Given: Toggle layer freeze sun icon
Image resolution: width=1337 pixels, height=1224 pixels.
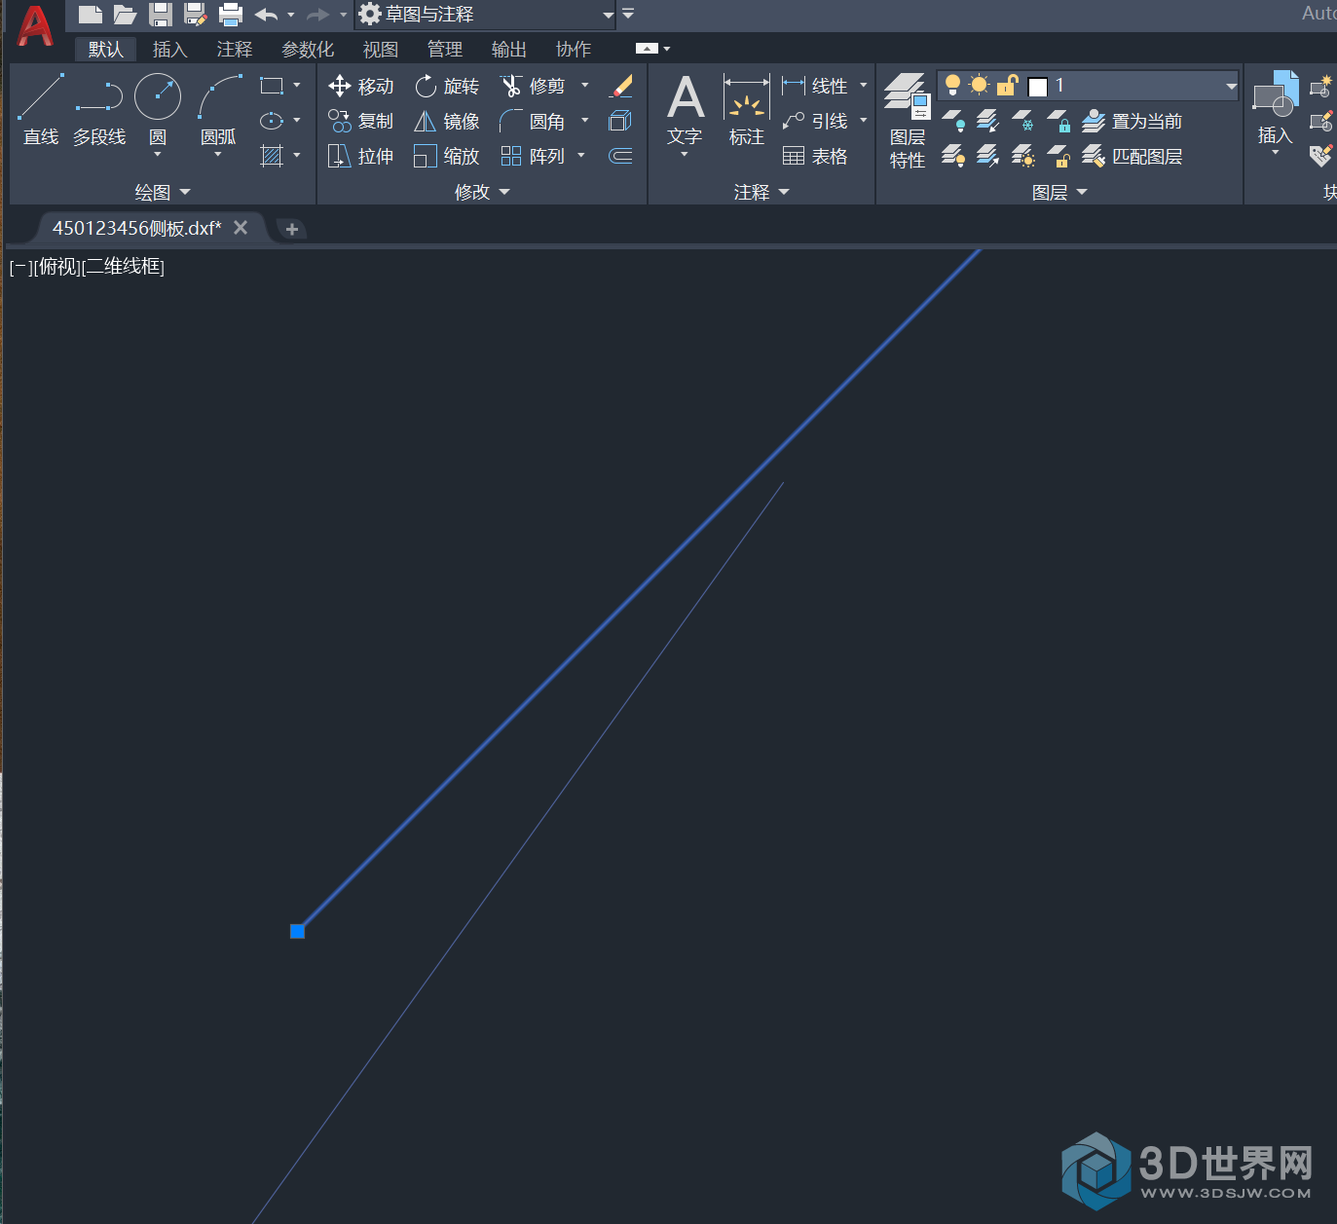Looking at the screenshot, I should tap(980, 86).
